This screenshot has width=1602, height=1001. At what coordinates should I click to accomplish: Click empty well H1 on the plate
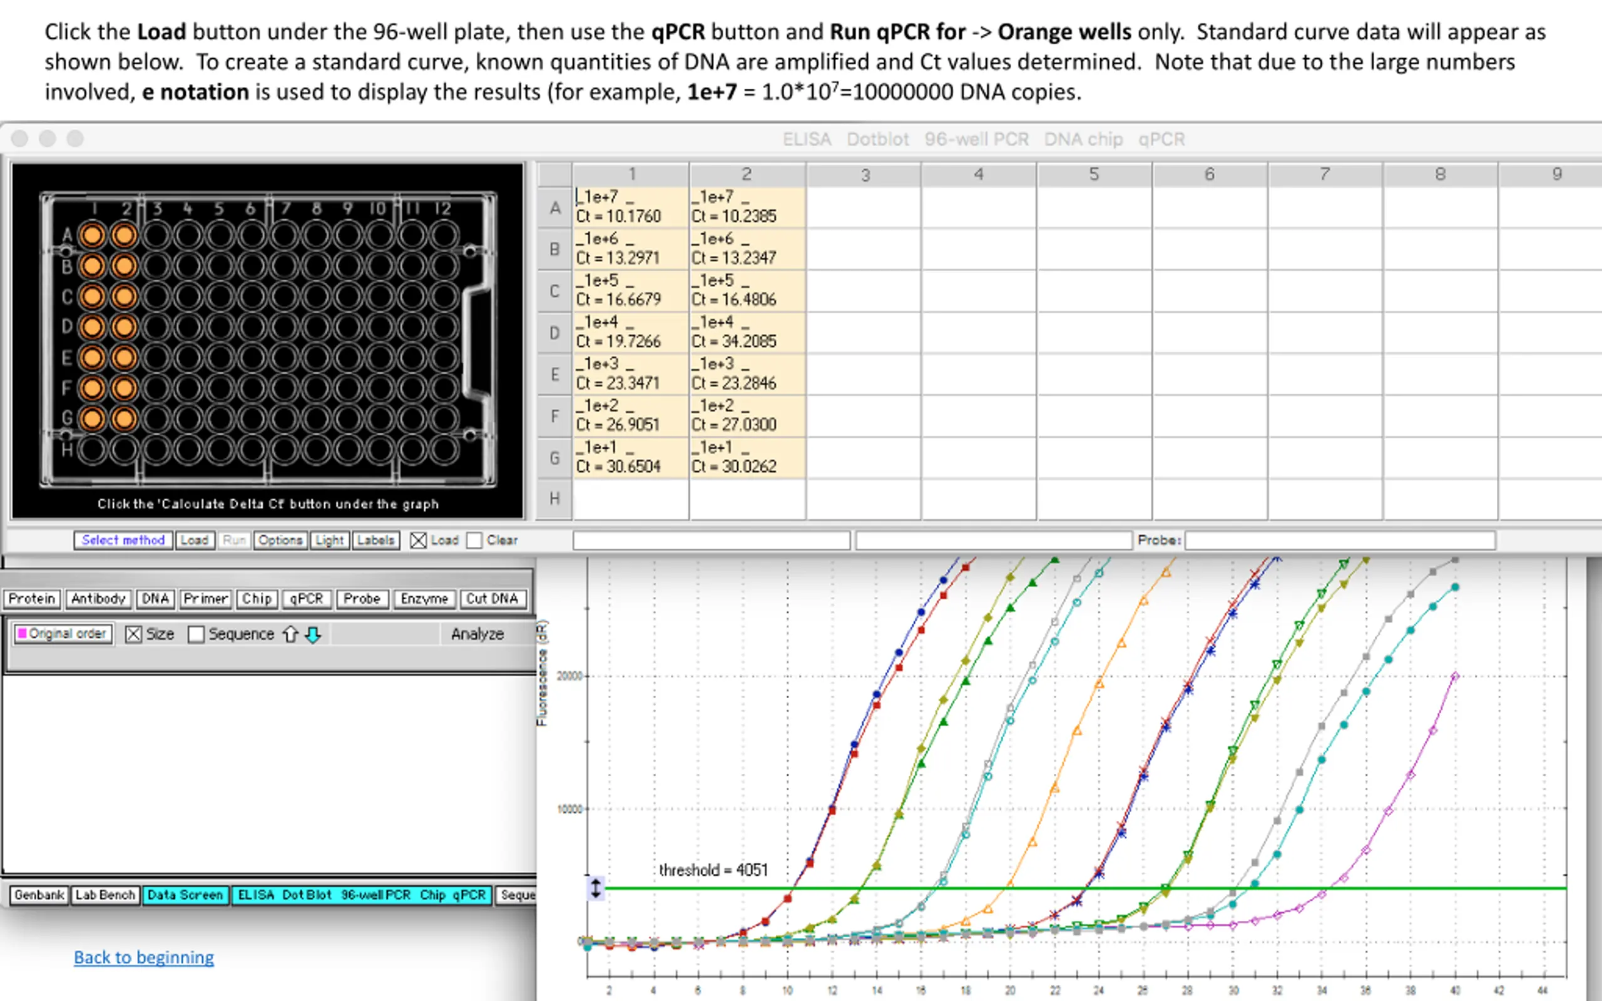pos(92,450)
